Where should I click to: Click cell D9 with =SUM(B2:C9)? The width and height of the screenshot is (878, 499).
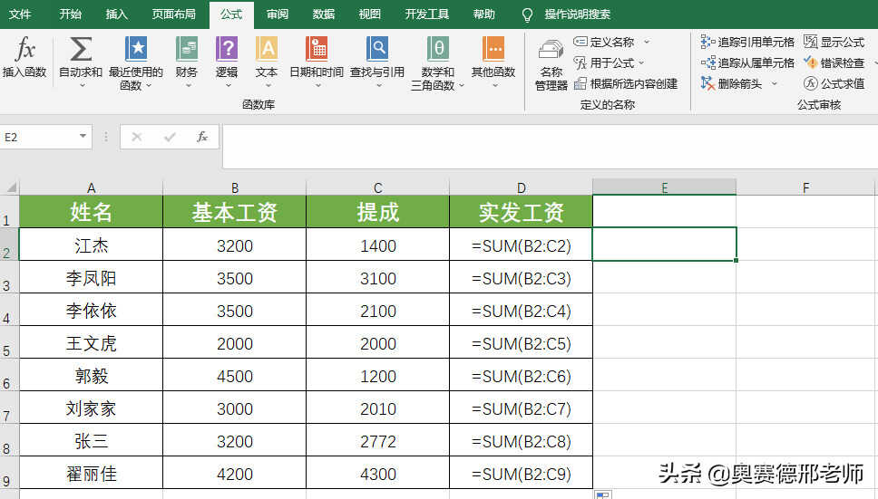521,474
